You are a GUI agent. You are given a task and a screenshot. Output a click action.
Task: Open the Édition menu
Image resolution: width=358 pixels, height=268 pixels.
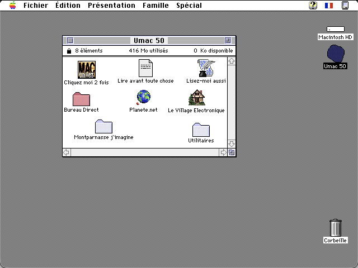pyautogui.click(x=68, y=5)
